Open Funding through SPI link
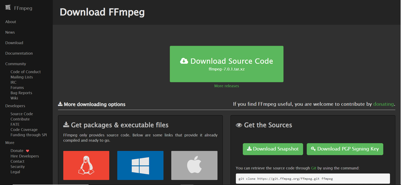 click(29, 135)
